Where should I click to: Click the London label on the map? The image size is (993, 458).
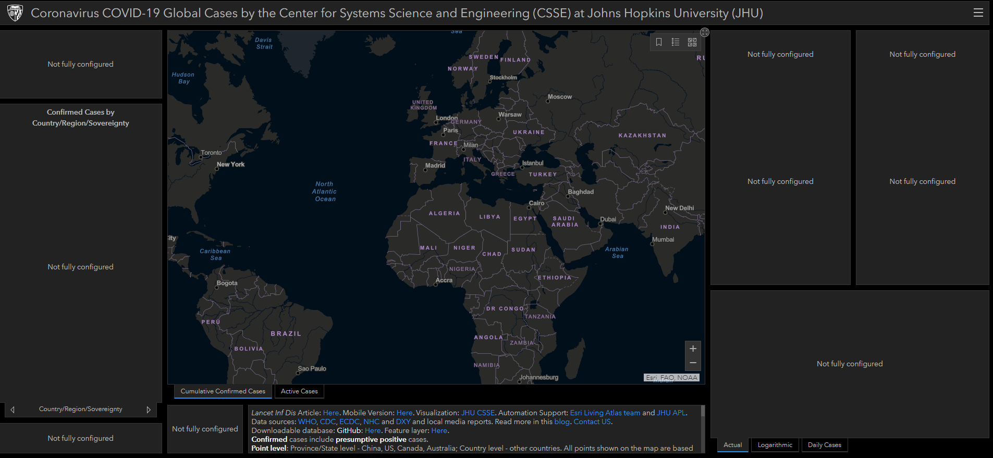click(x=447, y=118)
